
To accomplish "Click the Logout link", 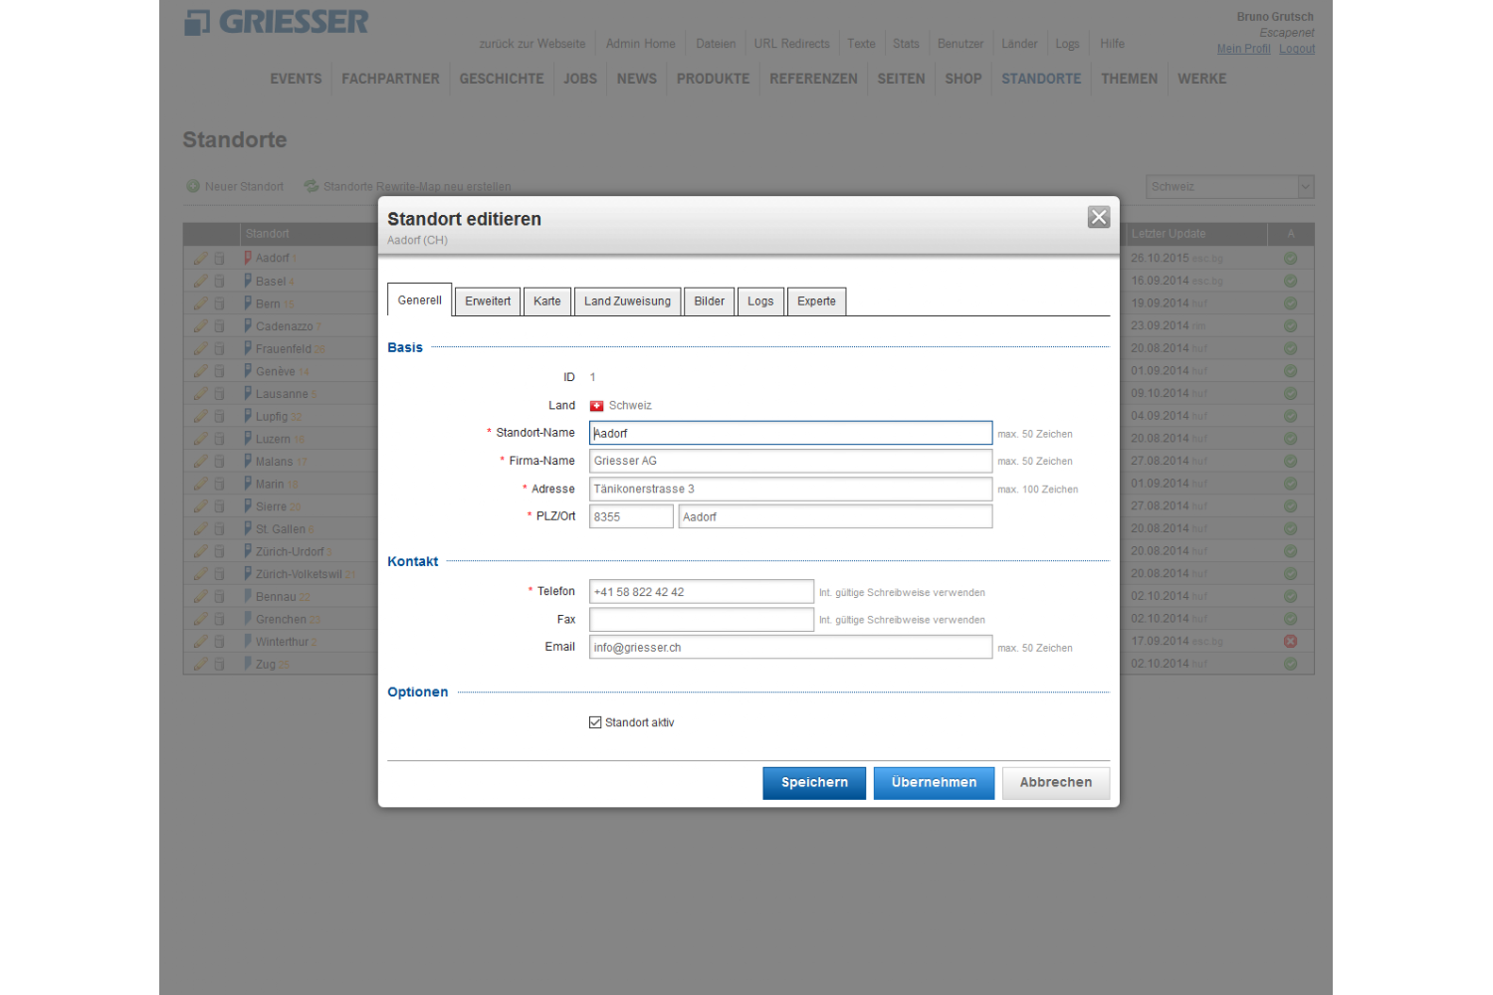I will click(1296, 49).
